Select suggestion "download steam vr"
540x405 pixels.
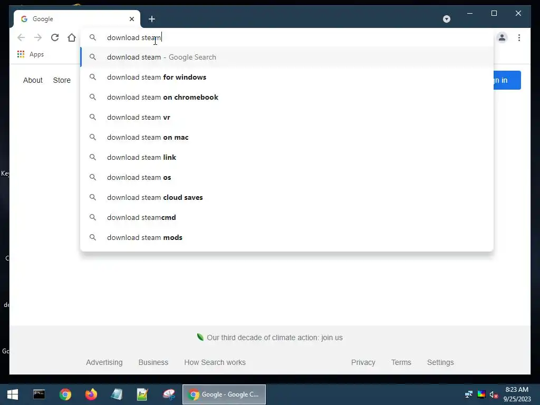(x=286, y=117)
